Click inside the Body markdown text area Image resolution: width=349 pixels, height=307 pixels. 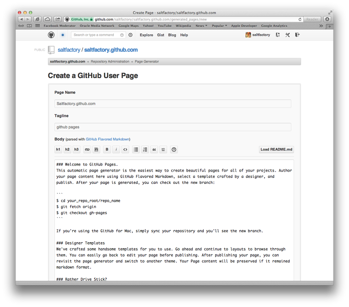(174, 220)
